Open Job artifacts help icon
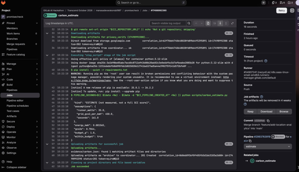The height and width of the screenshot is (172, 299). click(x=262, y=97)
